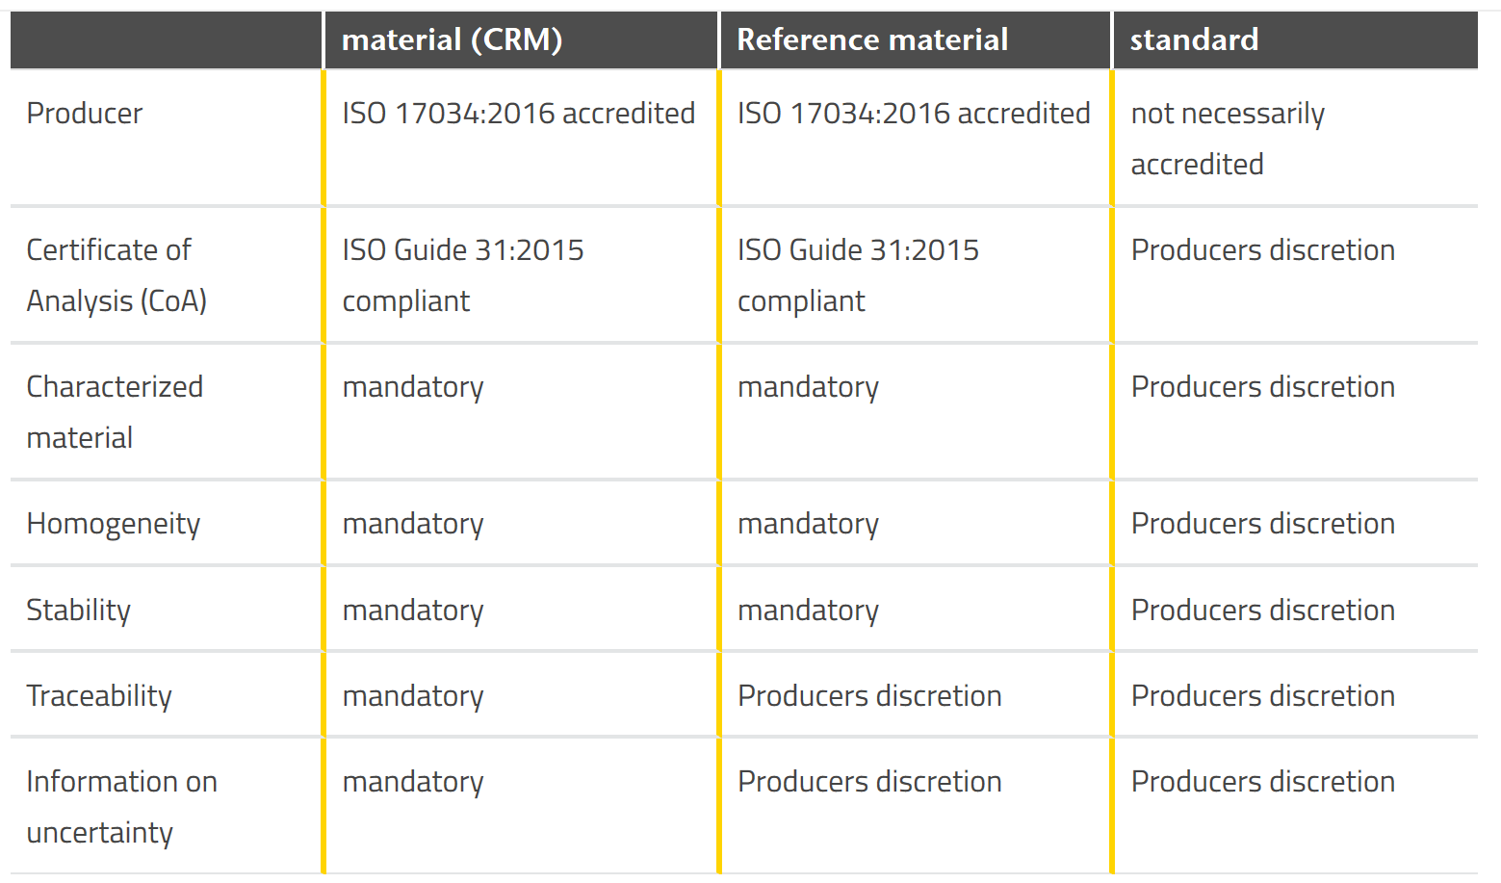Image resolution: width=1501 pixels, height=883 pixels.
Task: Select the "Traceability" row label
Action: (99, 696)
